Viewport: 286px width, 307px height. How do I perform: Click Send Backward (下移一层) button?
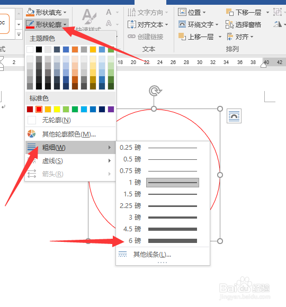coord(244,12)
